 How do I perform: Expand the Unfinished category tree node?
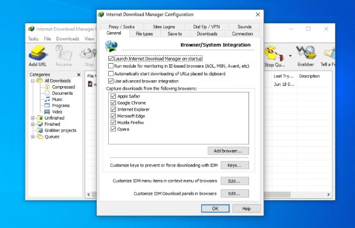[33, 118]
